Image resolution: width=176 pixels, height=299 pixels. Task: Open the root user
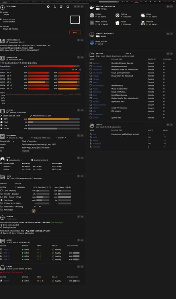[x=94, y=134]
